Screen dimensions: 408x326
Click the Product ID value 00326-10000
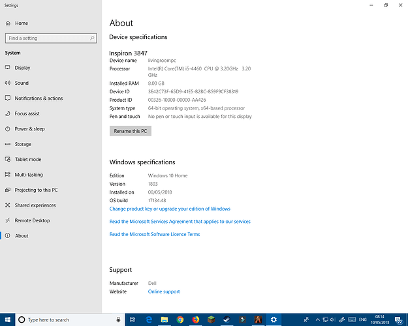[x=177, y=100]
